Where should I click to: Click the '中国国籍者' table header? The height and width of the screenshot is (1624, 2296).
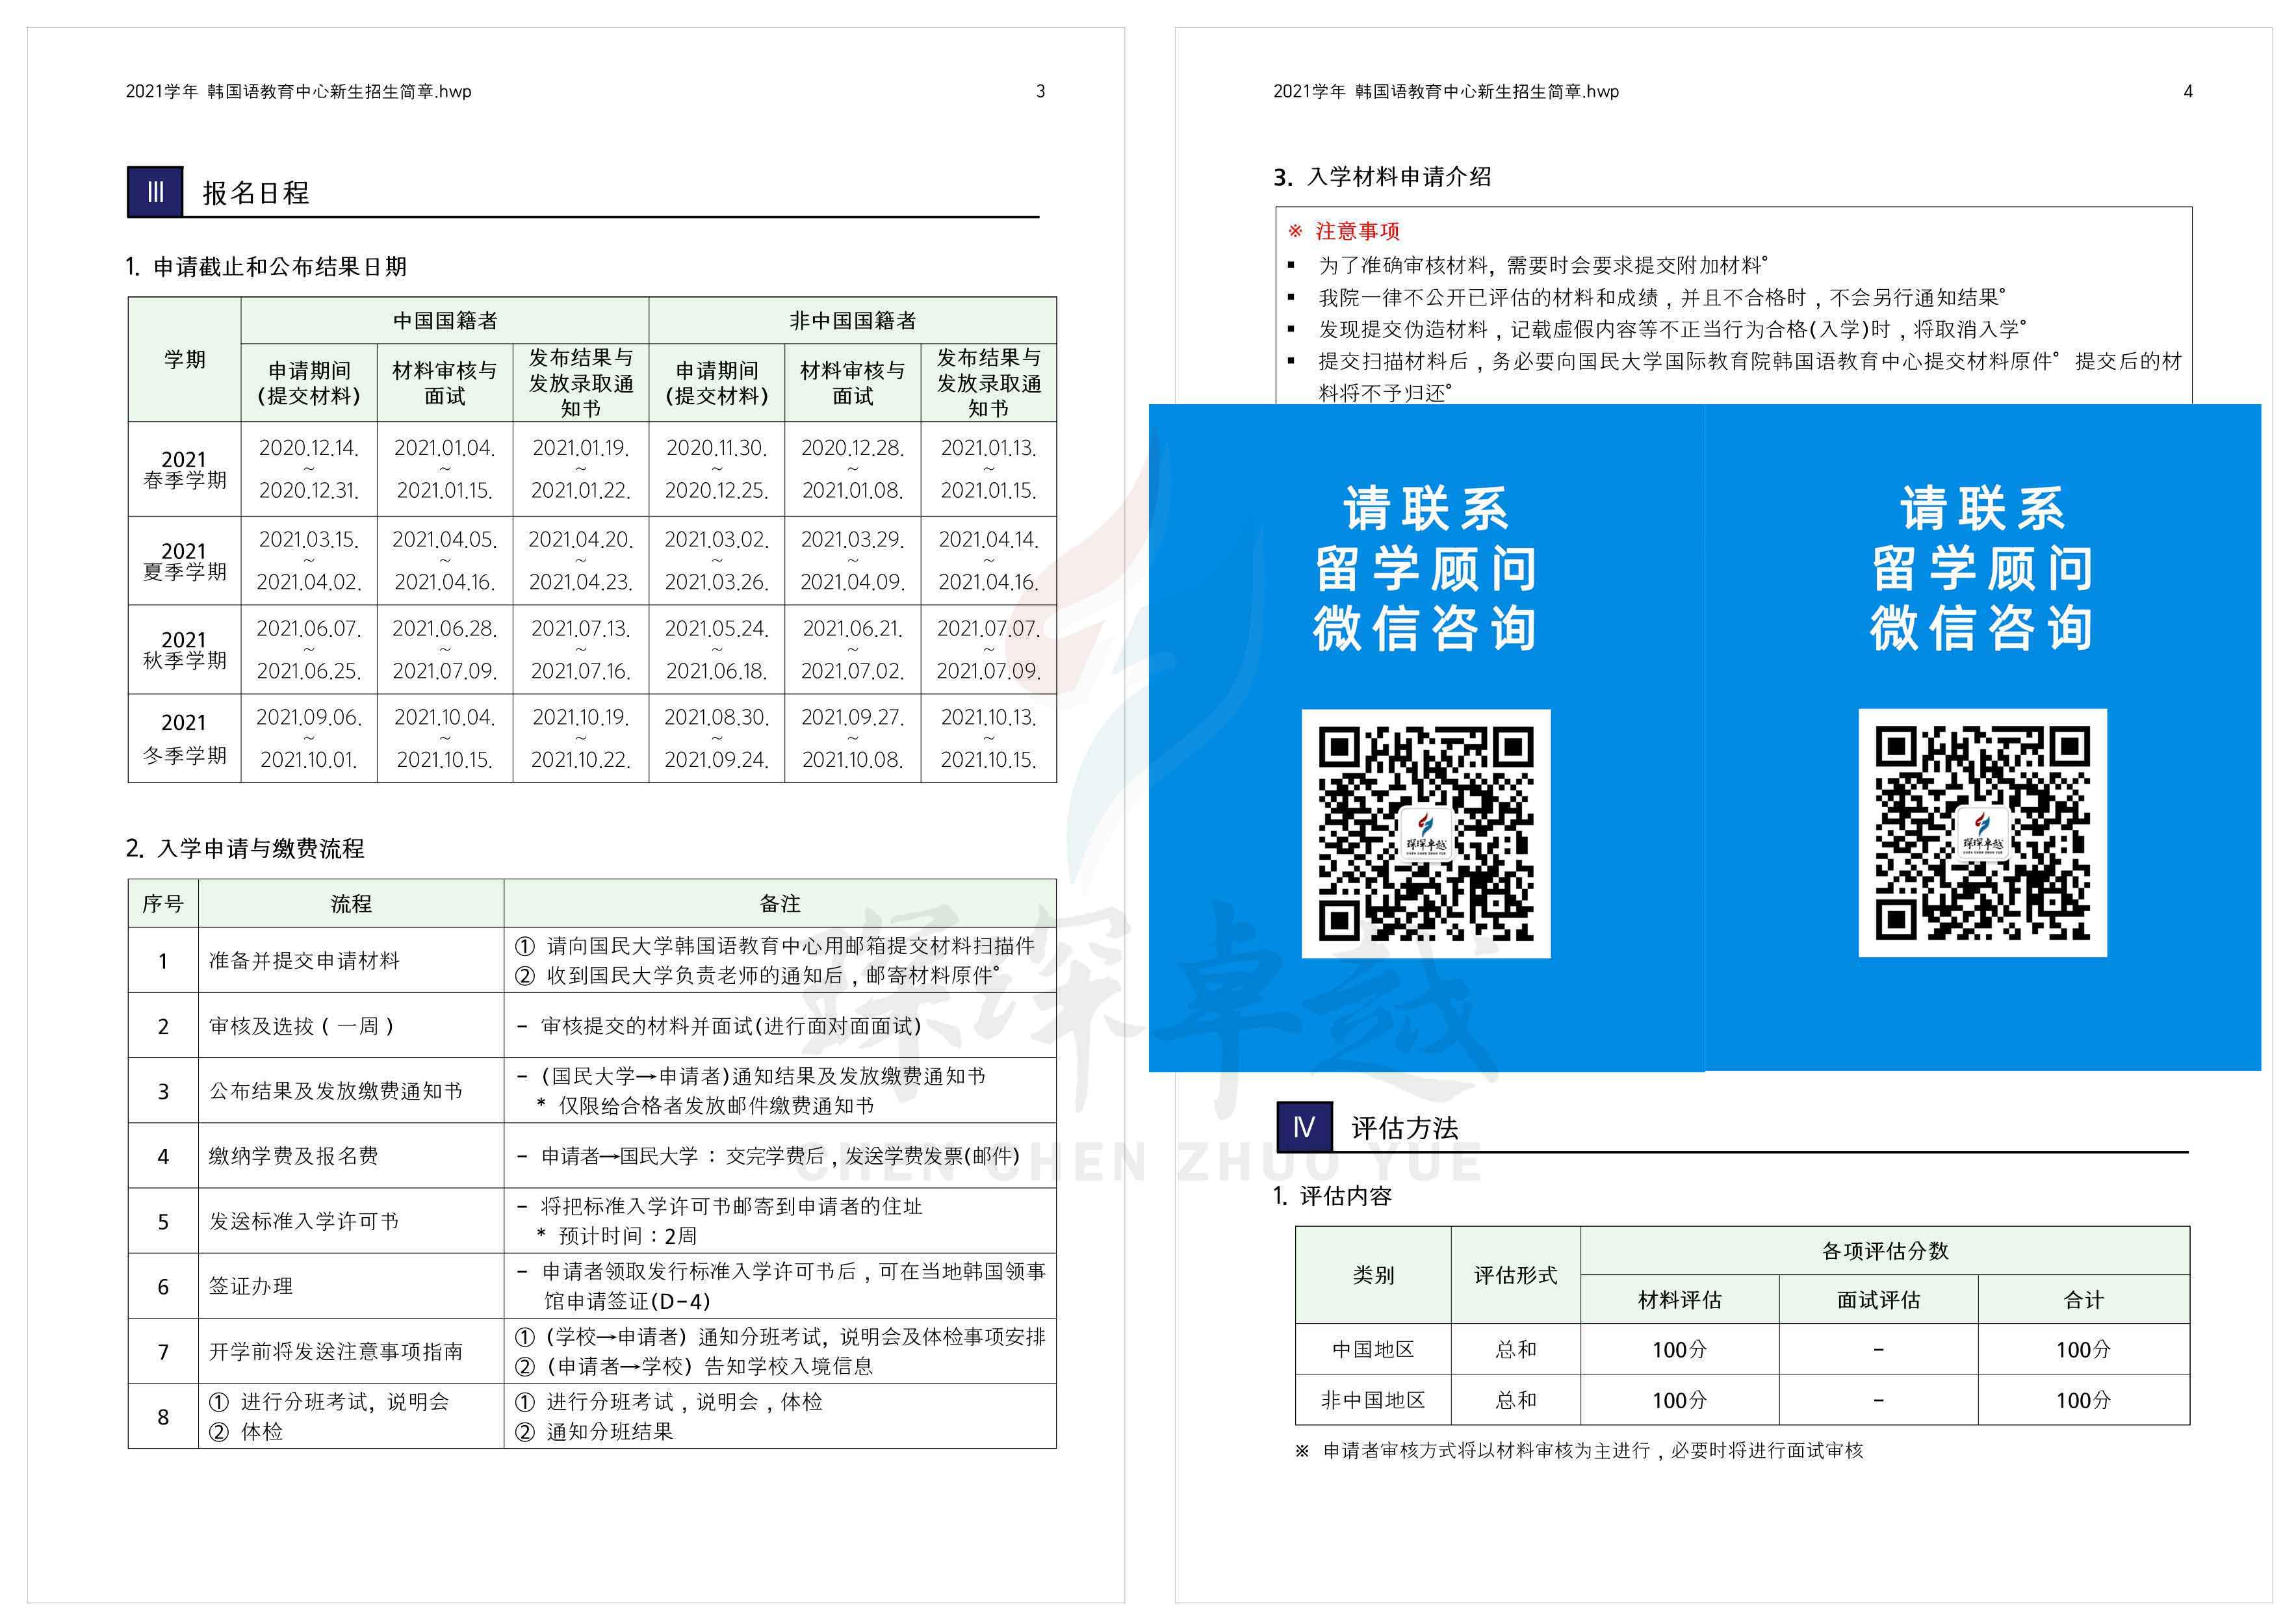point(445,321)
